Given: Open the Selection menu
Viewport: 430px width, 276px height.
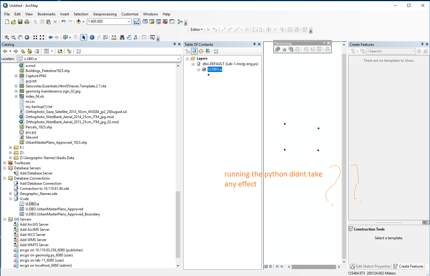Looking at the screenshot, I should pos(81,14).
